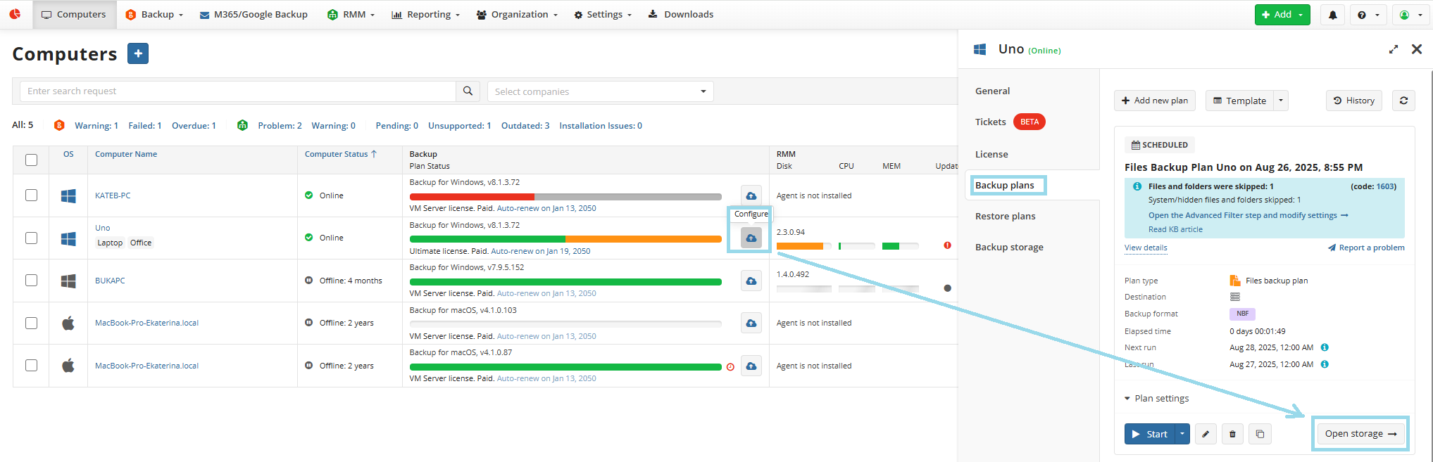Clone the backup plan with copy icon
1433x462 pixels.
coord(1260,434)
